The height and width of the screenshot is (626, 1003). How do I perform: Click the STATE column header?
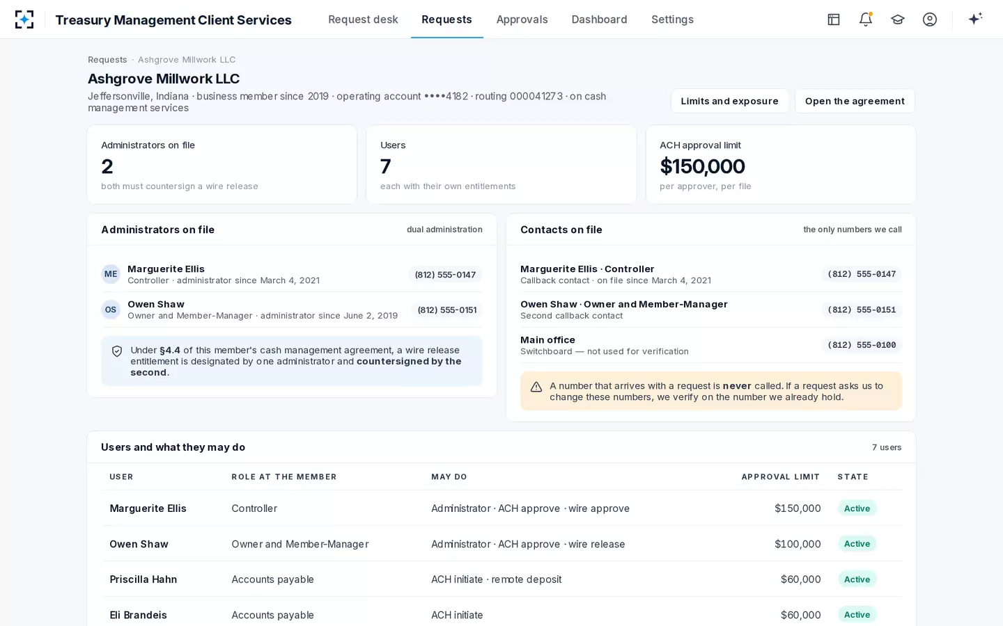point(853,477)
